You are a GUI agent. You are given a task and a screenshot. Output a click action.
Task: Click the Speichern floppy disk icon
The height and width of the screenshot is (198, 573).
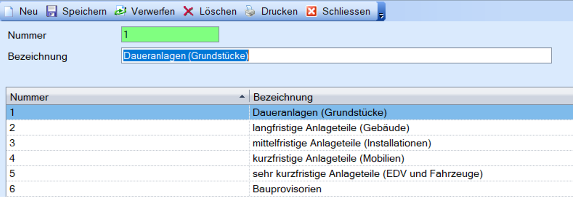click(x=52, y=11)
